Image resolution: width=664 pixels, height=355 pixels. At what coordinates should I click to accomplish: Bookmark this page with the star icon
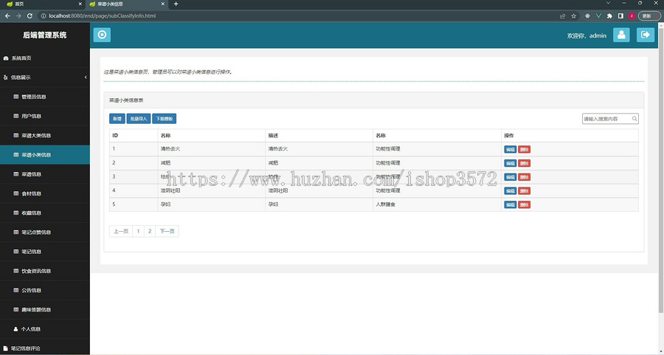coord(574,16)
